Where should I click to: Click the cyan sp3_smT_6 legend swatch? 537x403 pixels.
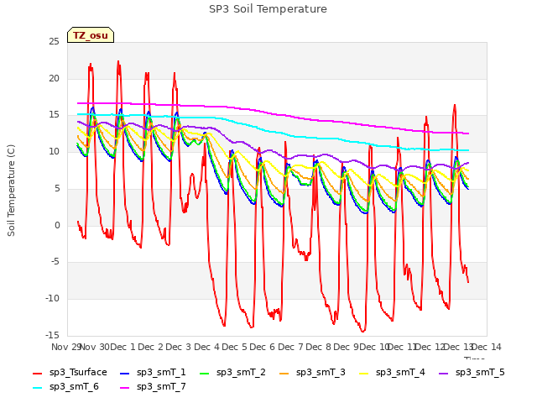point(37,388)
